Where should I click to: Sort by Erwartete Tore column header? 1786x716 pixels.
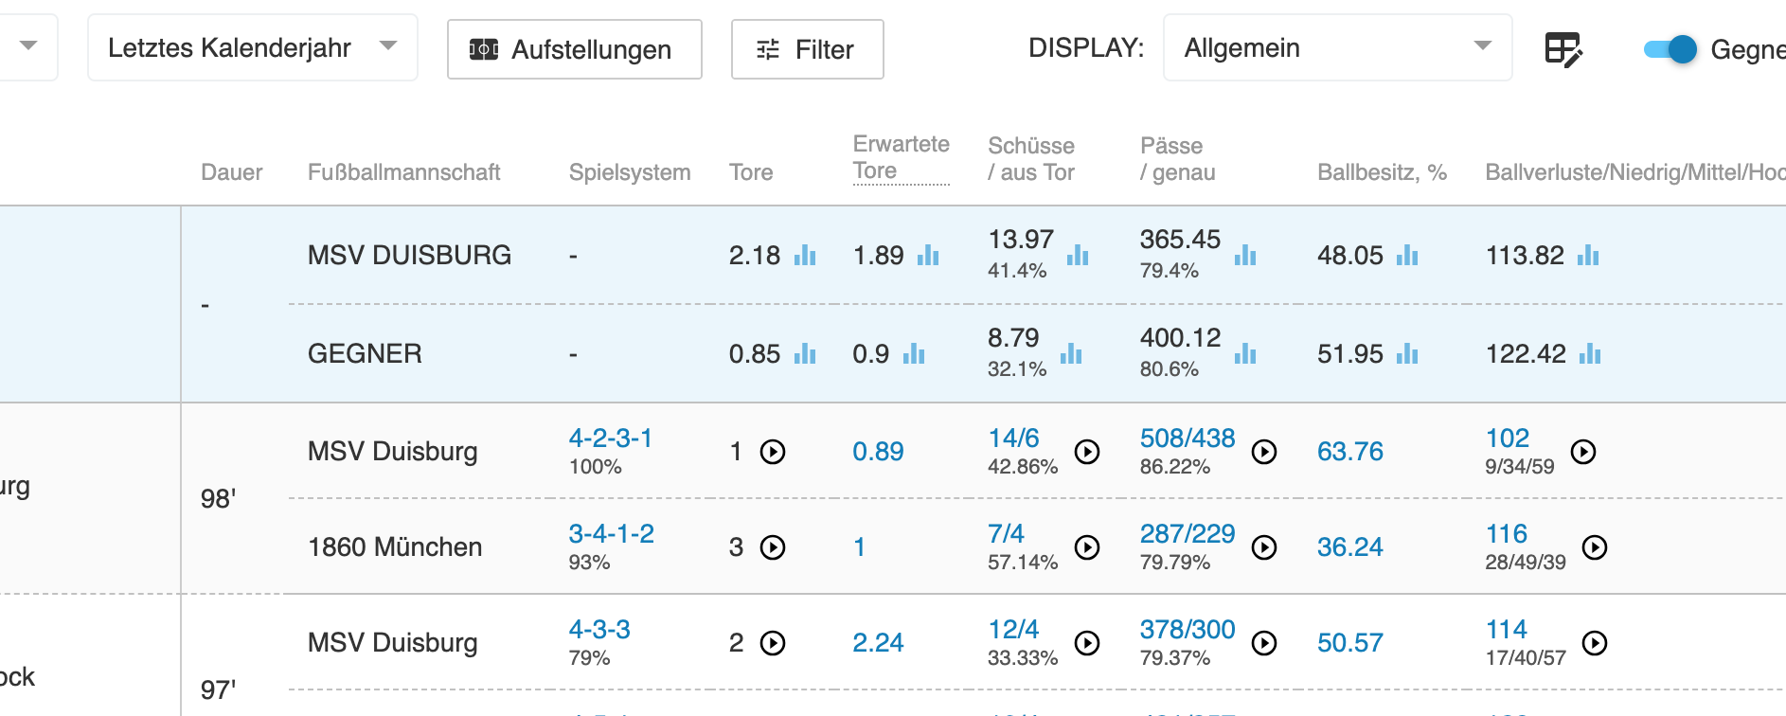coord(901,157)
